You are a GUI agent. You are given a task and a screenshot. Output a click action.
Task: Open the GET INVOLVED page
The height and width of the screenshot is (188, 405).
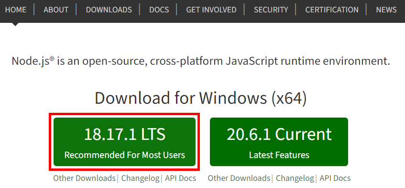pyautogui.click(x=211, y=10)
